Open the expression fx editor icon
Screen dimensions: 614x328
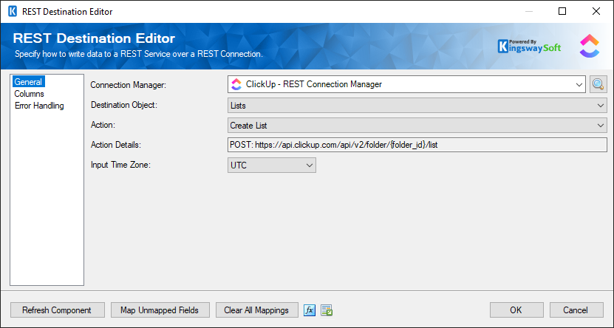(310, 310)
